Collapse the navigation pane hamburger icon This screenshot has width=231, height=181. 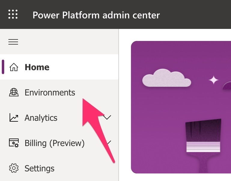click(13, 42)
